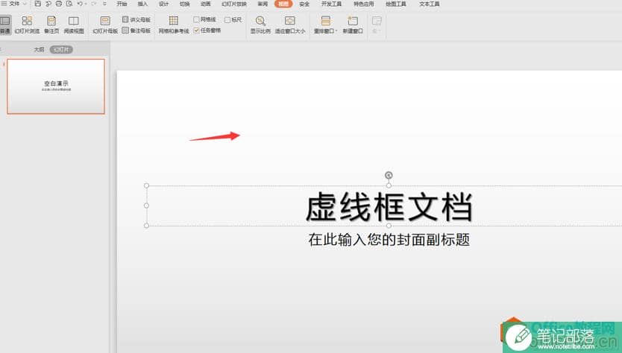Screen dimensions: 622x353
Task: Click the title box top-left corner handle
Action: [147, 185]
